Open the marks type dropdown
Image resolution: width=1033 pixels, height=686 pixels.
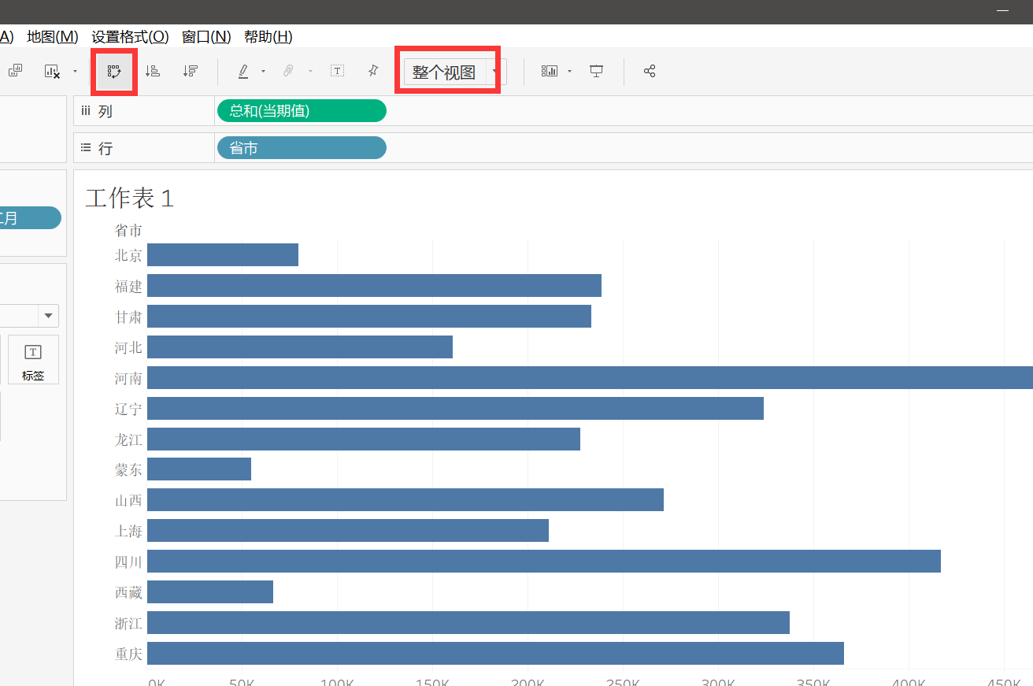pyautogui.click(x=48, y=316)
